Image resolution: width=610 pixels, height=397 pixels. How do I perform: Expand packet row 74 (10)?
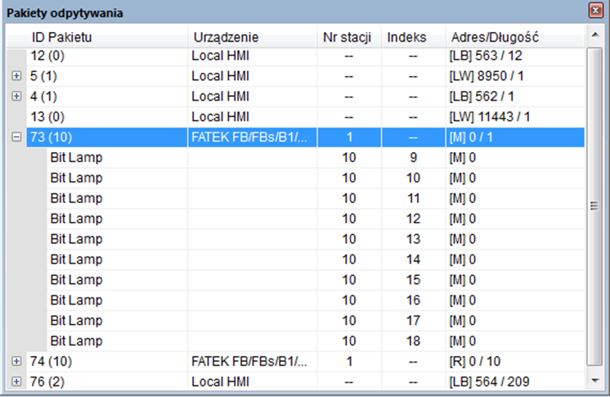coord(16,361)
